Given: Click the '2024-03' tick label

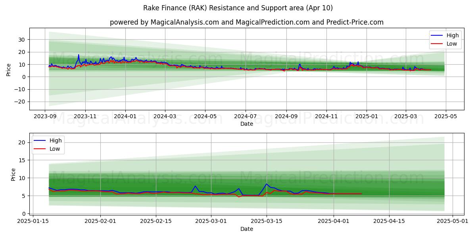Looking at the screenshot, I should (x=165, y=117).
